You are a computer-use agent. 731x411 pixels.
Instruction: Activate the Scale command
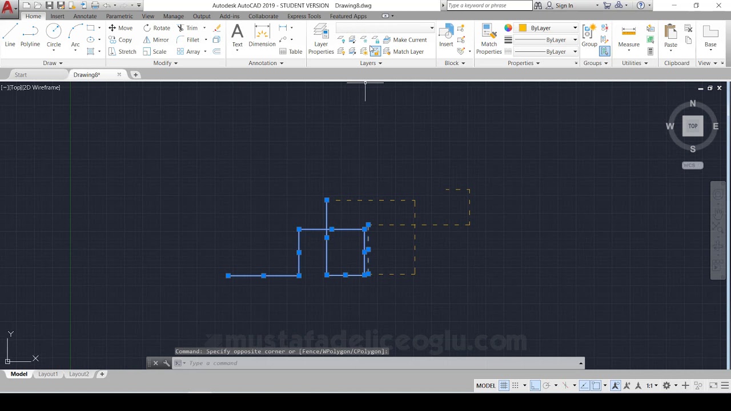155,51
